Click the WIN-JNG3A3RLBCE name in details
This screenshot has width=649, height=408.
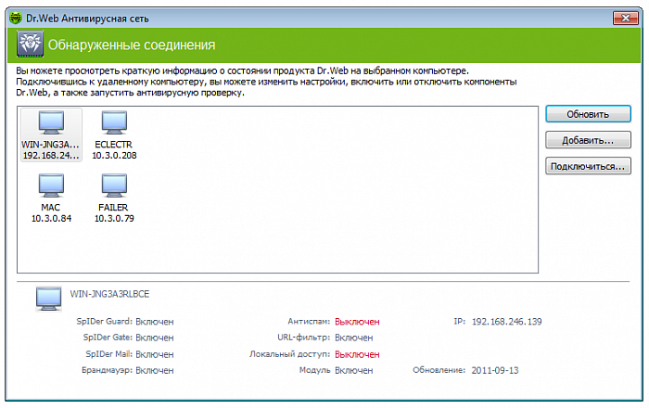pos(109,294)
